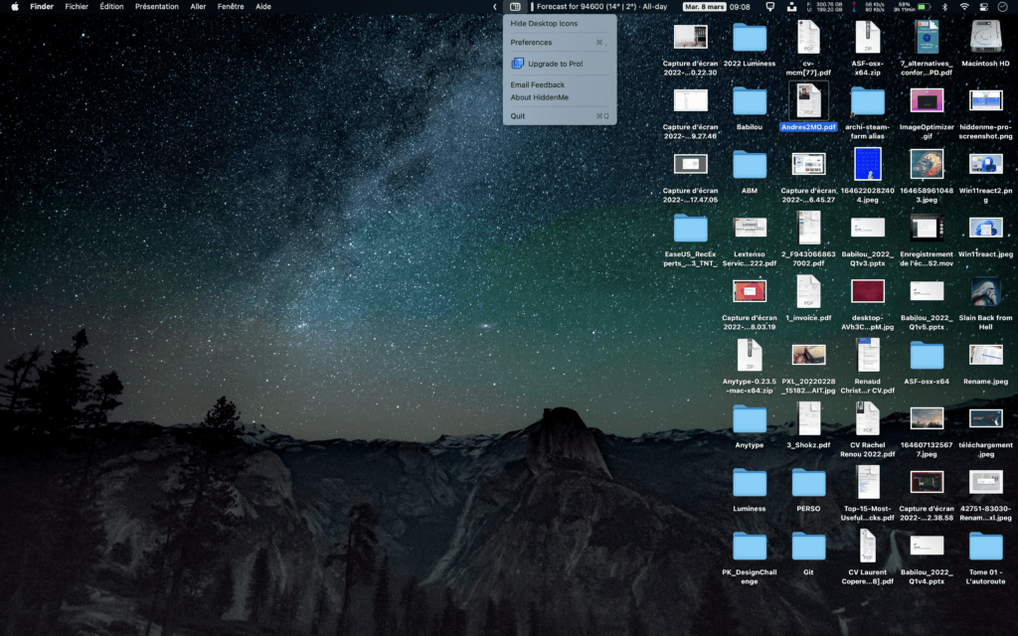Select hiddenme-pro-screenshot.png thumbnail
This screenshot has height=636, width=1018.
(985, 100)
